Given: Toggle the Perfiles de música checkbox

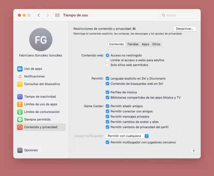Looking at the screenshot, I should [108, 92].
